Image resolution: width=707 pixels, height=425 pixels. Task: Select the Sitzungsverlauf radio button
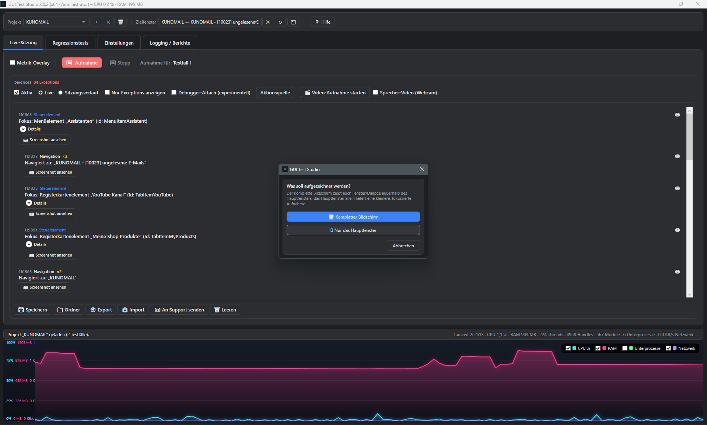pyautogui.click(x=60, y=93)
